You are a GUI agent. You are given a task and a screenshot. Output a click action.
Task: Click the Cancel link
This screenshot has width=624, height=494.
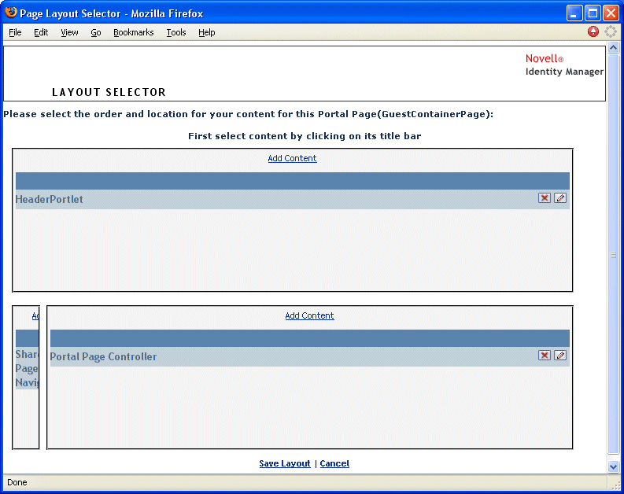(x=334, y=463)
